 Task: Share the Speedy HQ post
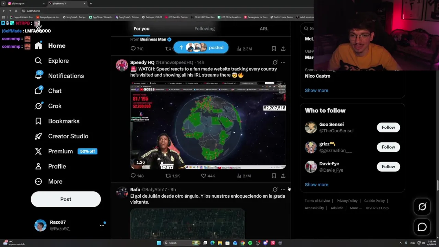(x=283, y=176)
